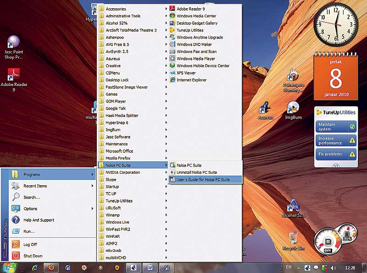Open Search... in the start menu
Screen dimensions: 367x273
point(52,197)
